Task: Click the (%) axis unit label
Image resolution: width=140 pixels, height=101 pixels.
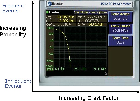Action: tap(50, 69)
